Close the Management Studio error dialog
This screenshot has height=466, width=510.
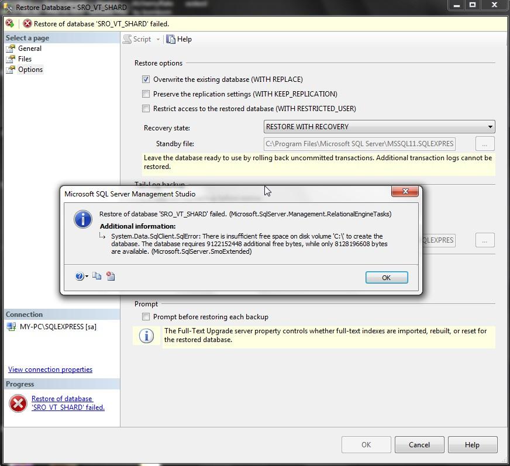(405, 191)
